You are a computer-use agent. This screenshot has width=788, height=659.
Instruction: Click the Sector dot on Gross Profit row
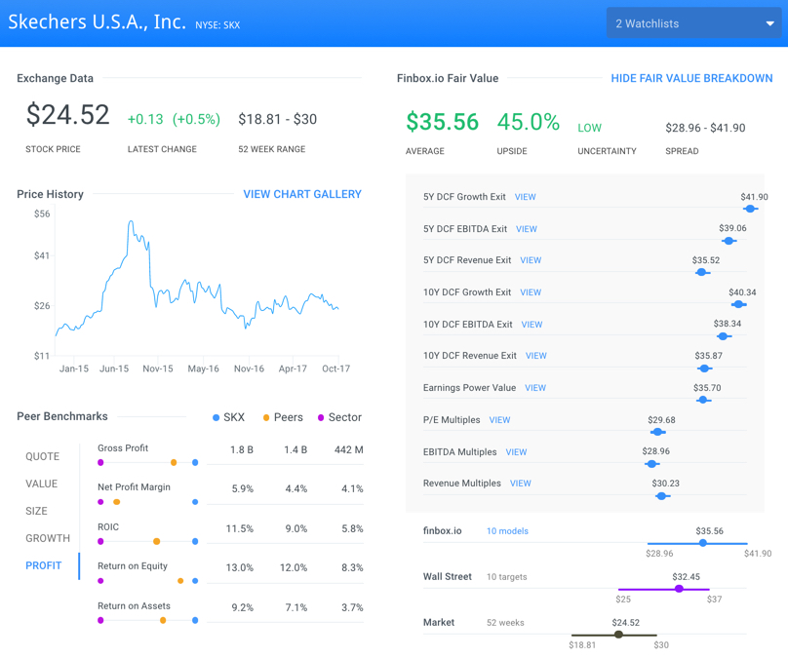[x=100, y=463]
